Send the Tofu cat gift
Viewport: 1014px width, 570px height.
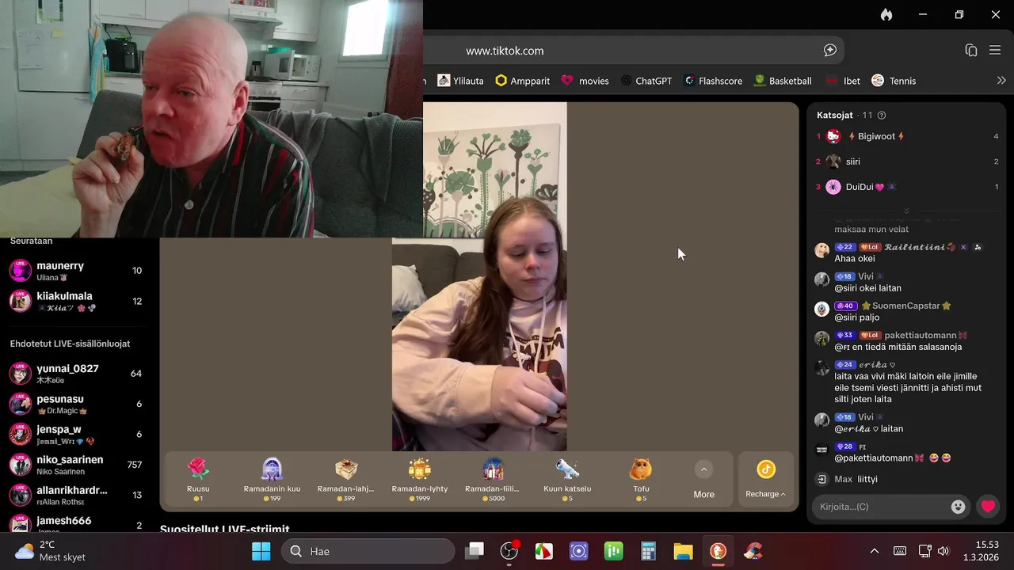coord(641,480)
